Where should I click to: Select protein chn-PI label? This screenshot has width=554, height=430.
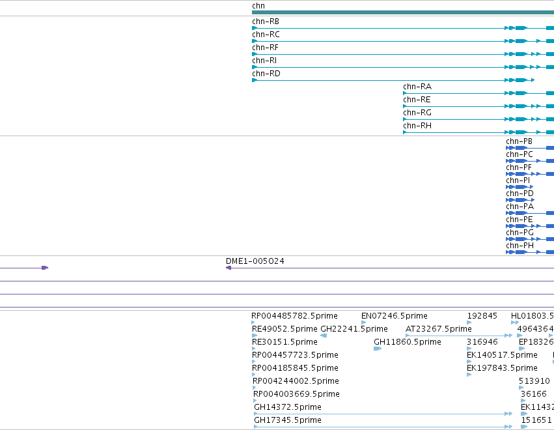[x=518, y=180]
